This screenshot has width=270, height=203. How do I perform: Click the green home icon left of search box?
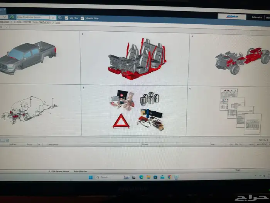[12, 17]
